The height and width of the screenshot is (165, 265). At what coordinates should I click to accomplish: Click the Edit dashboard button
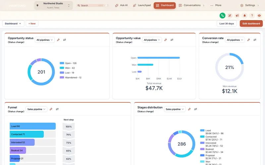(251, 23)
